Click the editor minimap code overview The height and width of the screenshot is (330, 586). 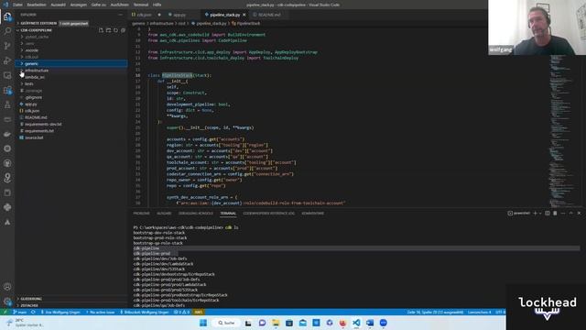(x=564, y=131)
